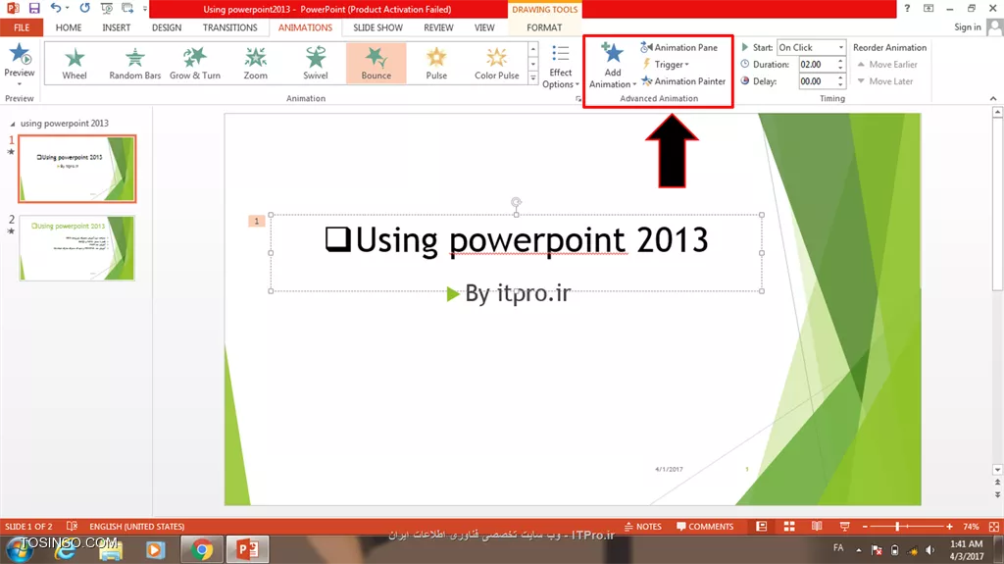Click animation order tag 1 on slide

pos(256,221)
